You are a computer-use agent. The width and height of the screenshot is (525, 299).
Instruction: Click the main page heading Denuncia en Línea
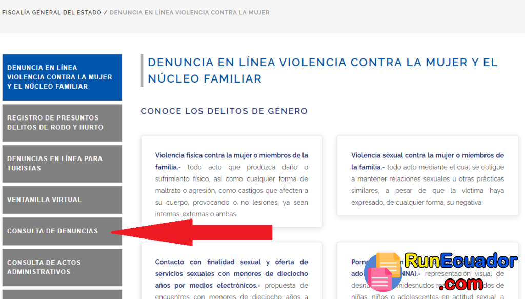tap(323, 70)
